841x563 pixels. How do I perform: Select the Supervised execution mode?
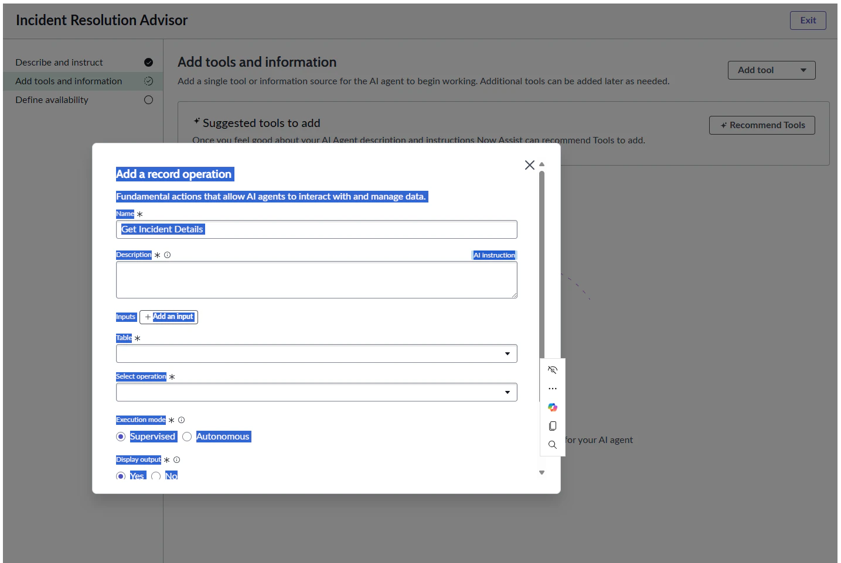(x=121, y=437)
